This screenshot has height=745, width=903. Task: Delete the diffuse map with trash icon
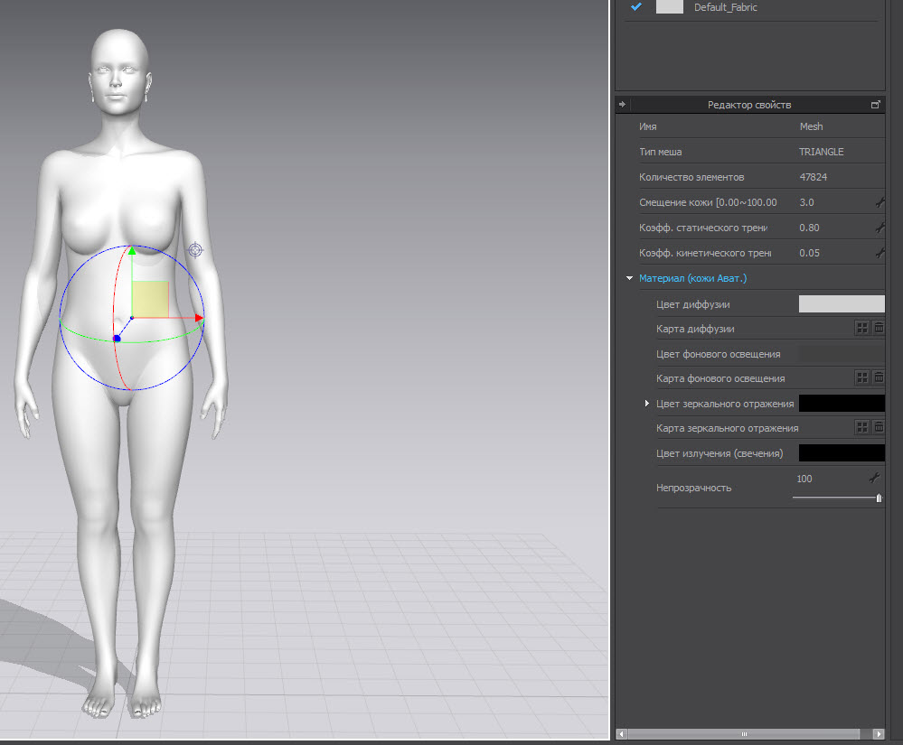879,329
